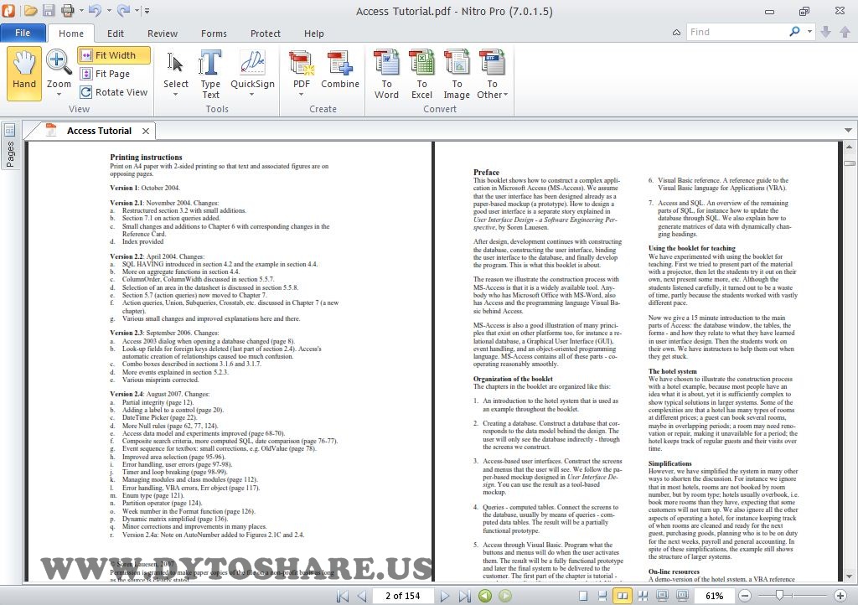Click the green Next View button
Screen dimensions: 858x605
click(x=505, y=596)
